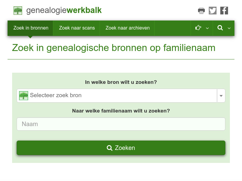Viewport: 242px width, 181px height.
Task: Click the thumbs-up icon in the navigation bar
Action: pyautogui.click(x=198, y=28)
